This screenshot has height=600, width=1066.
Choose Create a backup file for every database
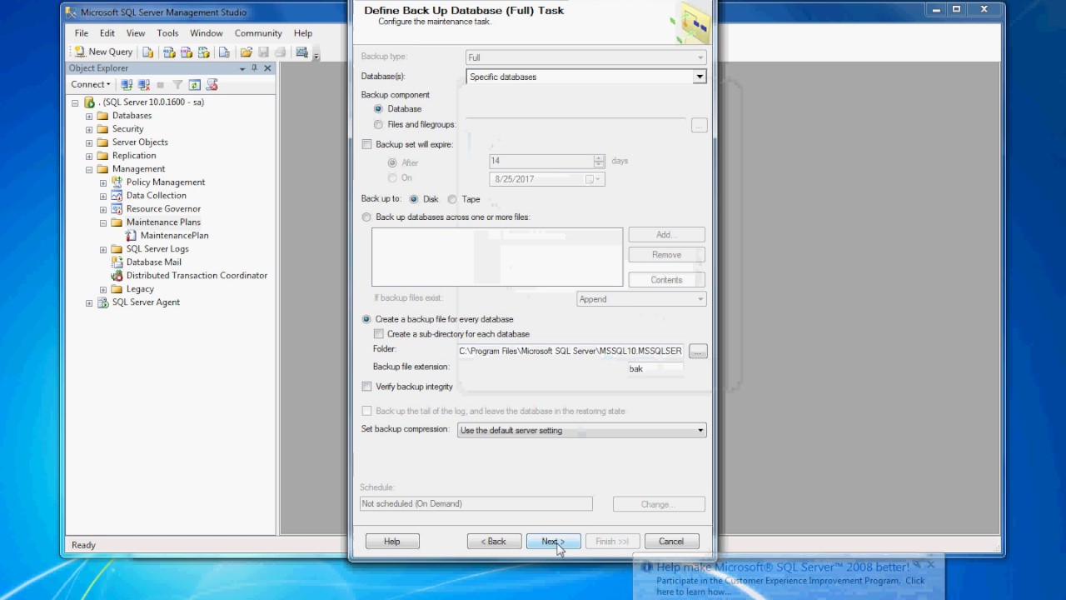point(366,319)
